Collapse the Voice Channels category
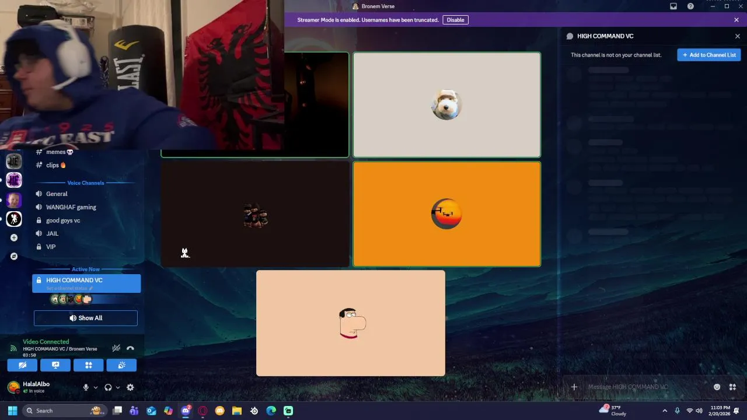The width and height of the screenshot is (747, 420). click(86, 183)
